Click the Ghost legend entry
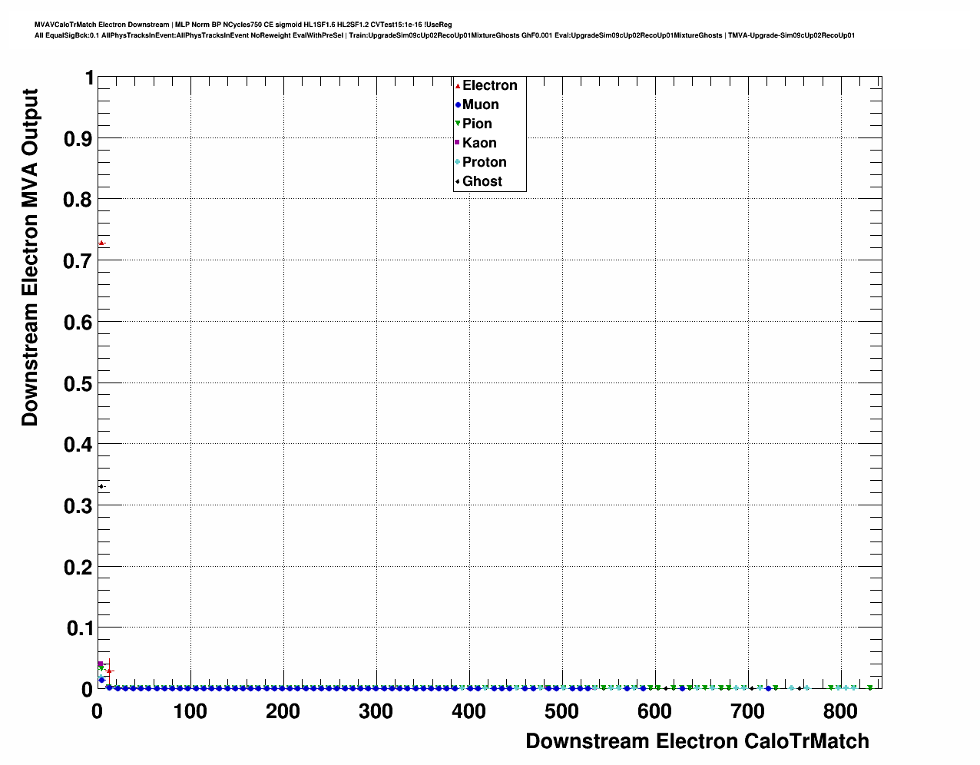This screenshot has height=765, width=980. (478, 181)
